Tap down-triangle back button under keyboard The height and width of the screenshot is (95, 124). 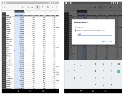[x=81, y=91]
